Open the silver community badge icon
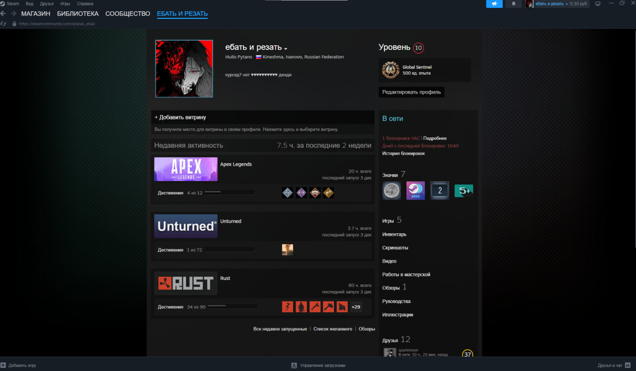This screenshot has width=636, height=371. [x=392, y=190]
